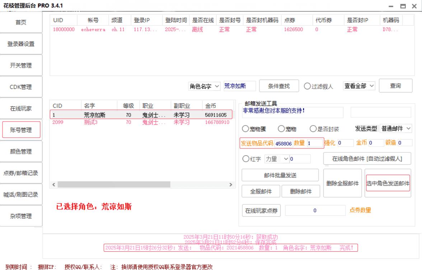Select the 过滤假人 filter option
The height and width of the screenshot is (274, 422).
tap(307, 86)
